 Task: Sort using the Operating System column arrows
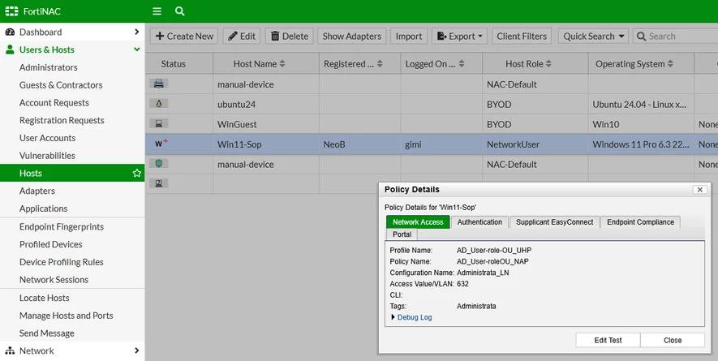(x=670, y=63)
